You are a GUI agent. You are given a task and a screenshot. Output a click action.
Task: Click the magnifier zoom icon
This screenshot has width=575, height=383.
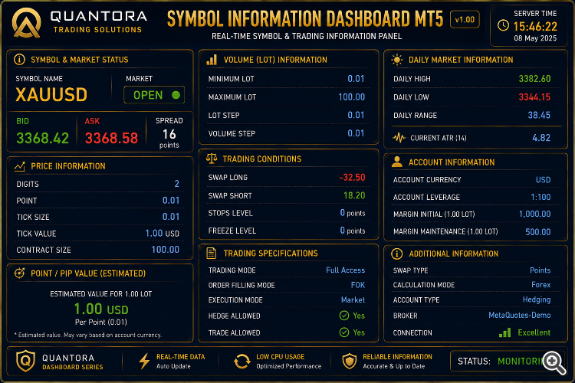click(x=554, y=362)
